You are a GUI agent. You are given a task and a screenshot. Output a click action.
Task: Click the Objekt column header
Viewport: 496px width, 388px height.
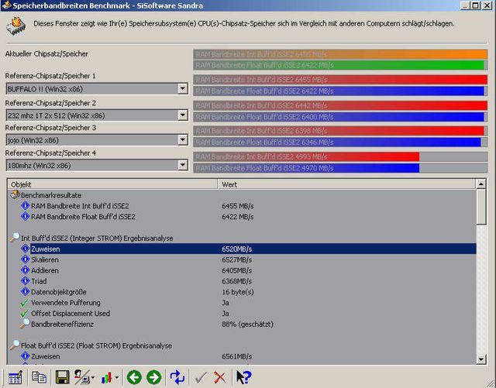pos(112,184)
